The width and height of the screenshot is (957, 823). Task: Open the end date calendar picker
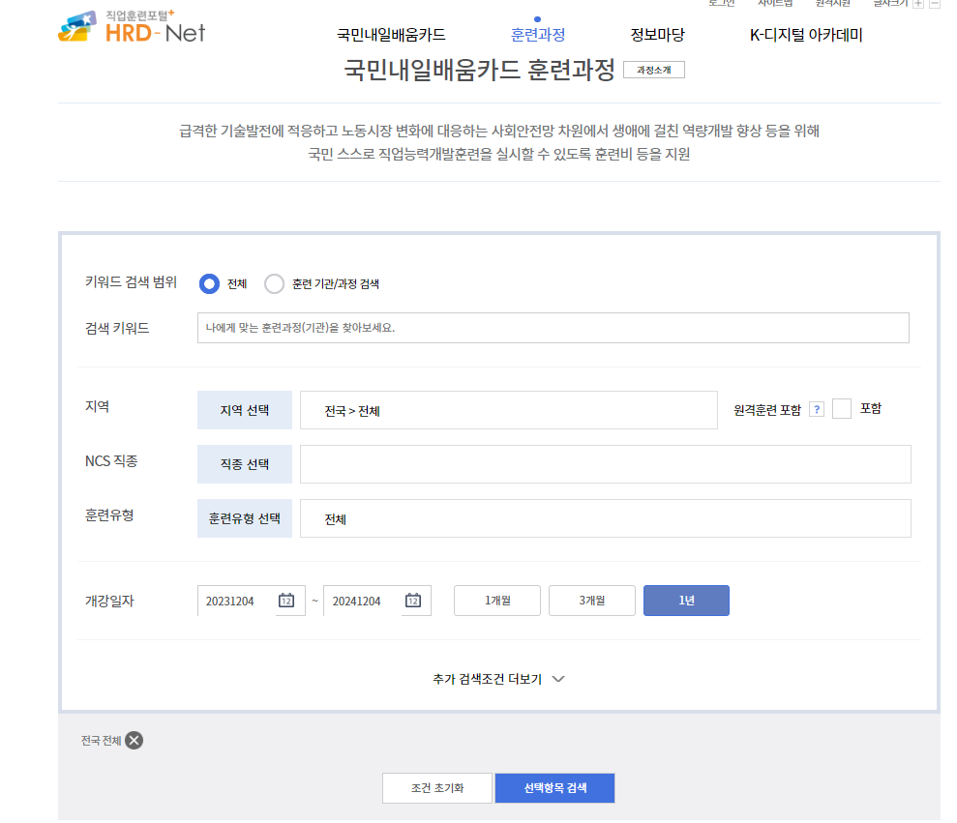(x=414, y=600)
